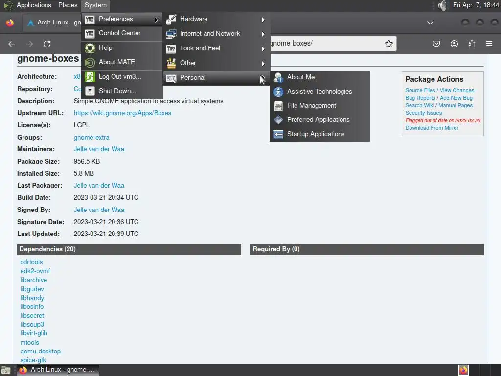Click the Shut Down power icon
This screenshot has height=376, width=501.
point(90,91)
